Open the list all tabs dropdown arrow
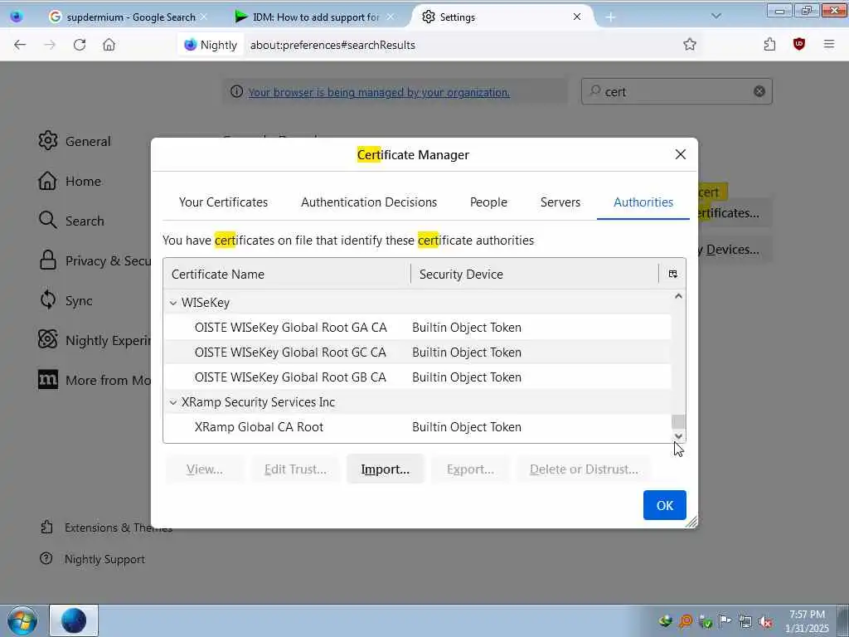Image resolution: width=849 pixels, height=637 pixels. point(716,17)
